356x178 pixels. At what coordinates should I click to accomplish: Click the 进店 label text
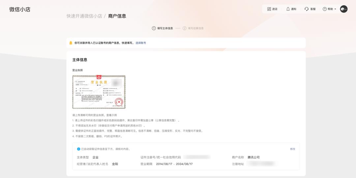pos(275,9)
